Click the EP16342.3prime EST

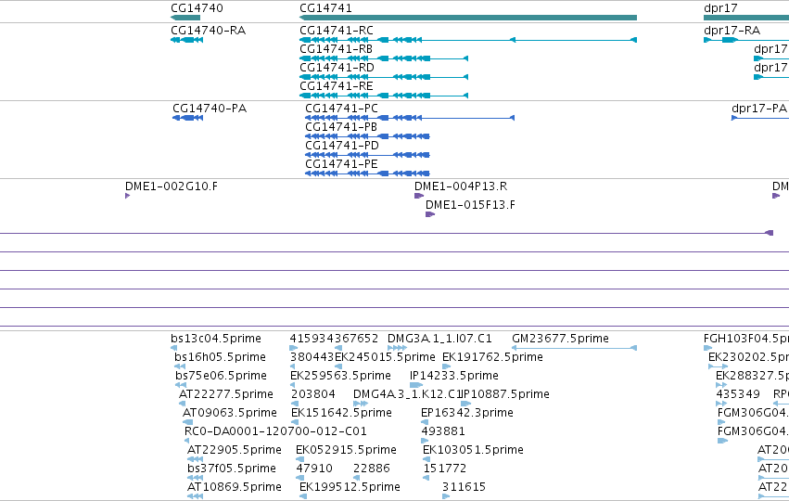pyautogui.click(x=467, y=413)
